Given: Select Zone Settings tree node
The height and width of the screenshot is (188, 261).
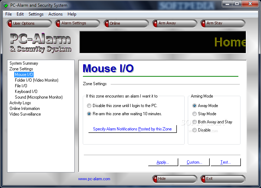Looking at the screenshot, I should point(21,69).
